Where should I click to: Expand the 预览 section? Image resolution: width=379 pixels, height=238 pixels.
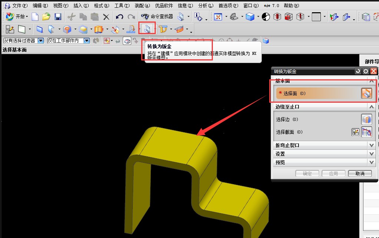click(x=324, y=163)
